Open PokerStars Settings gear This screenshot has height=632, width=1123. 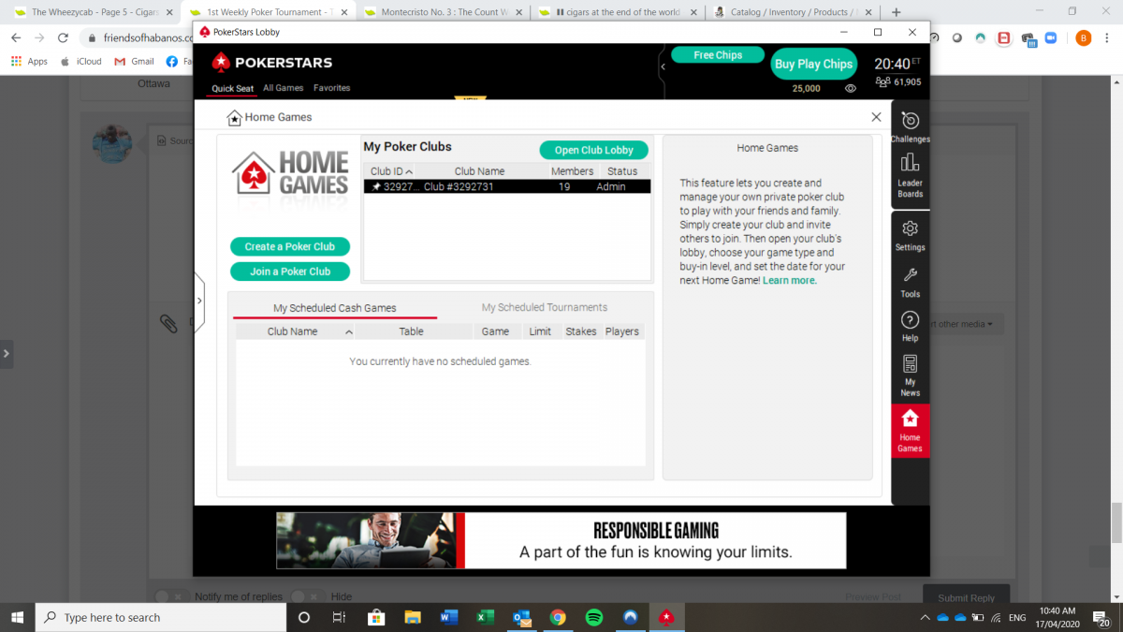coord(910,235)
